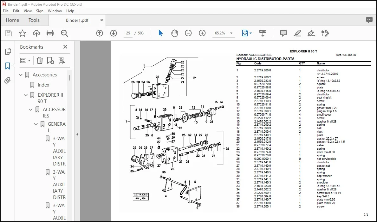Go to previous page arrow
Viewport: 377px width, 222px height.
pyautogui.click(x=100, y=33)
